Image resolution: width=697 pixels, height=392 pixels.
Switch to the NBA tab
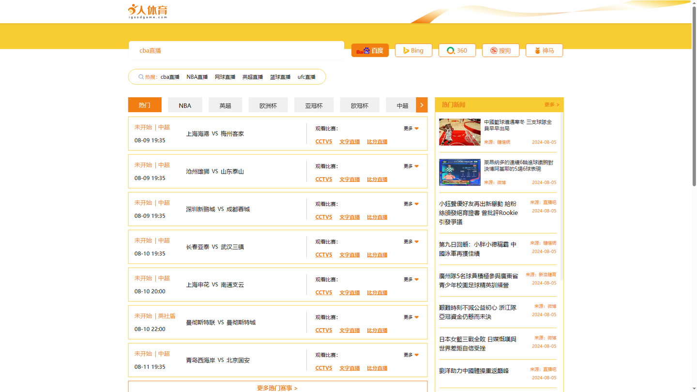tap(185, 105)
